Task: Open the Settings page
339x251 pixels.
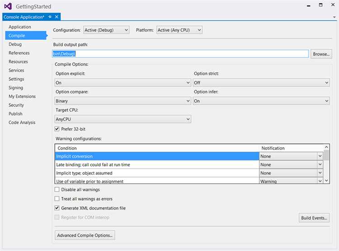Action: pyautogui.click(x=16, y=79)
